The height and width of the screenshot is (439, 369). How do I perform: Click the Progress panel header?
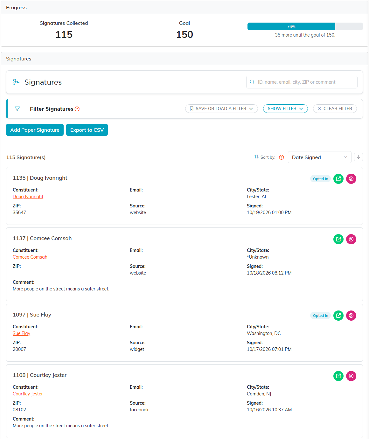coord(184,8)
